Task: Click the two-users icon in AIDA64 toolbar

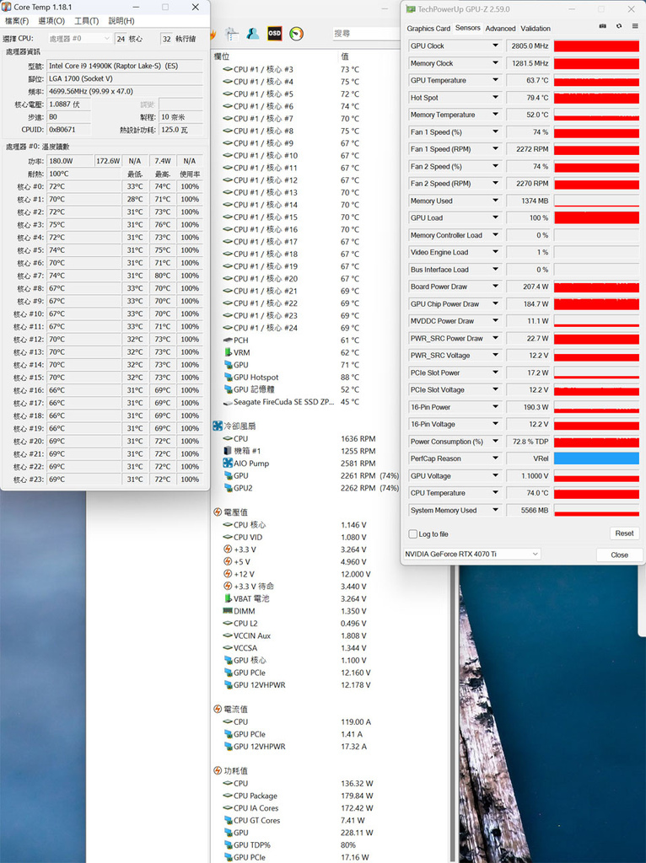Action: [x=253, y=34]
